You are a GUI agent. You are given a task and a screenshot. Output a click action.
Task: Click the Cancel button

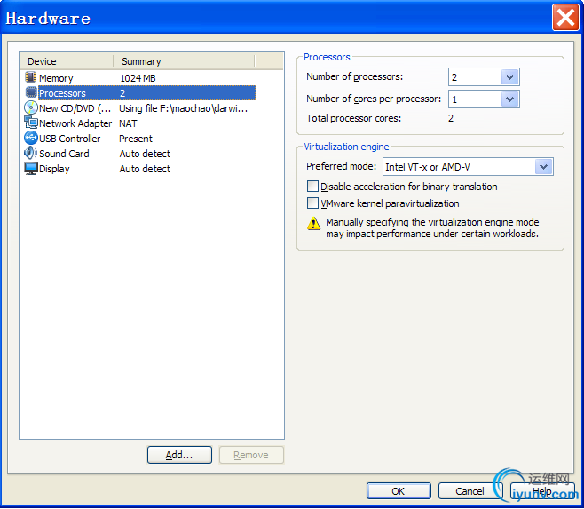point(470,490)
